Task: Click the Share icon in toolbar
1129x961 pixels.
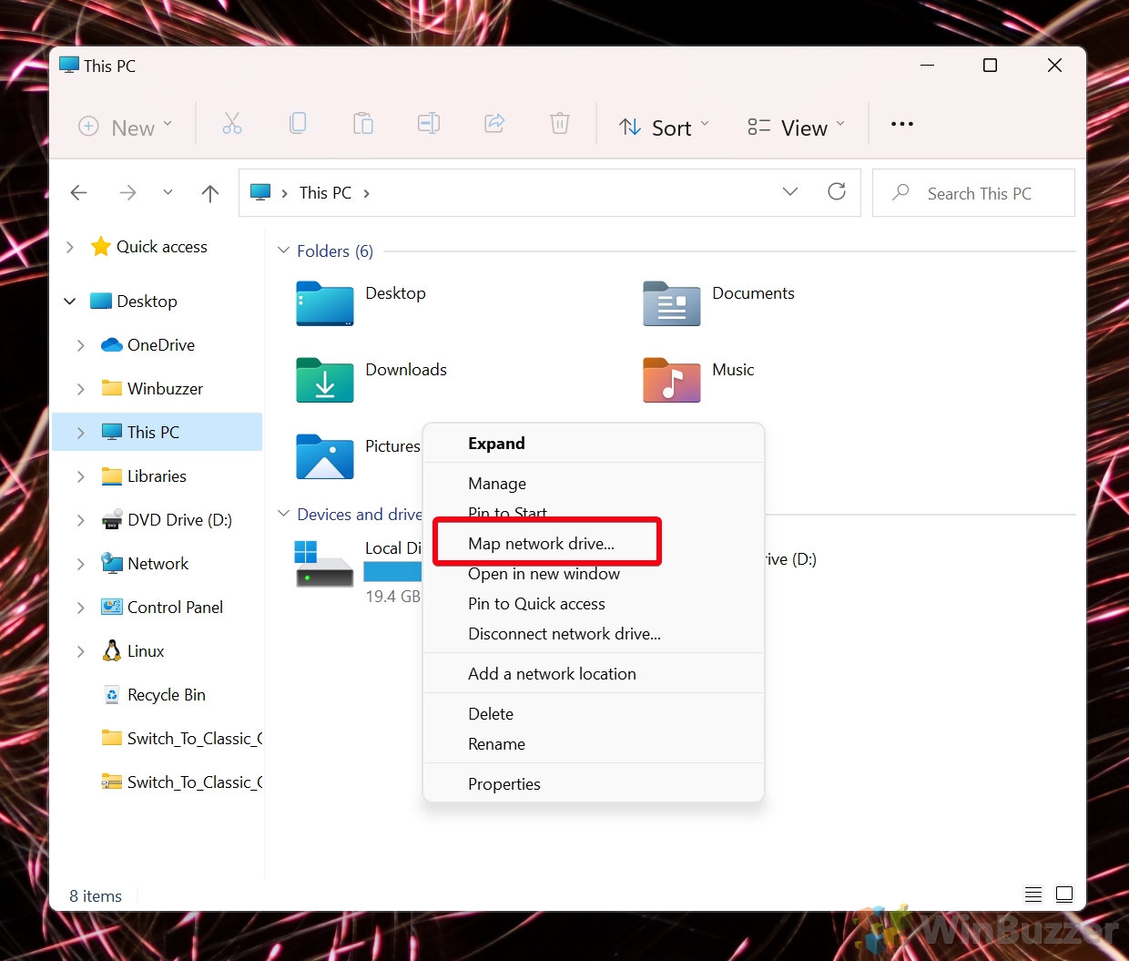Action: (494, 124)
